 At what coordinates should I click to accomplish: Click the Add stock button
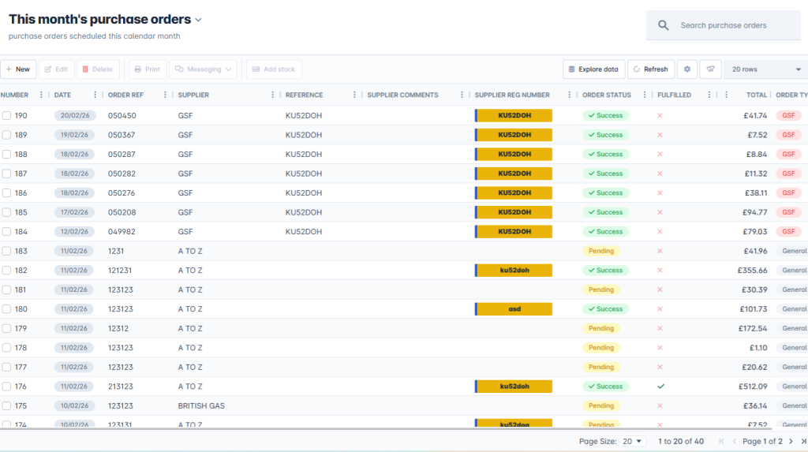pyautogui.click(x=274, y=69)
